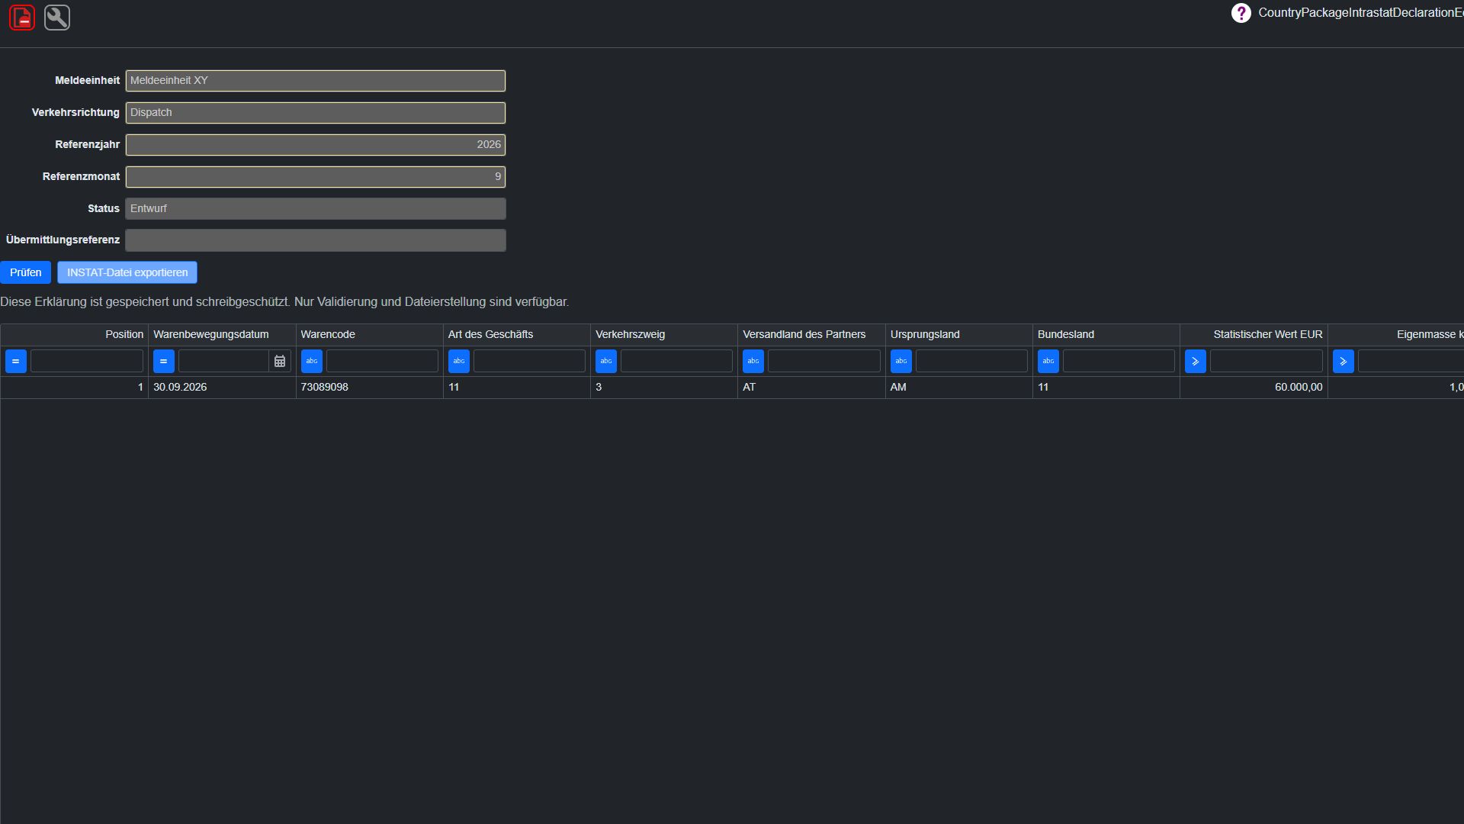
Task: Select the Versandland cell AT
Action: click(811, 388)
